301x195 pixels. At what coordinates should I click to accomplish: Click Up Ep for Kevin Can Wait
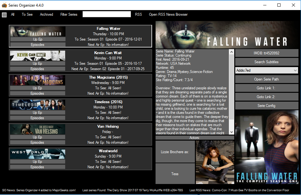click(x=37, y=63)
